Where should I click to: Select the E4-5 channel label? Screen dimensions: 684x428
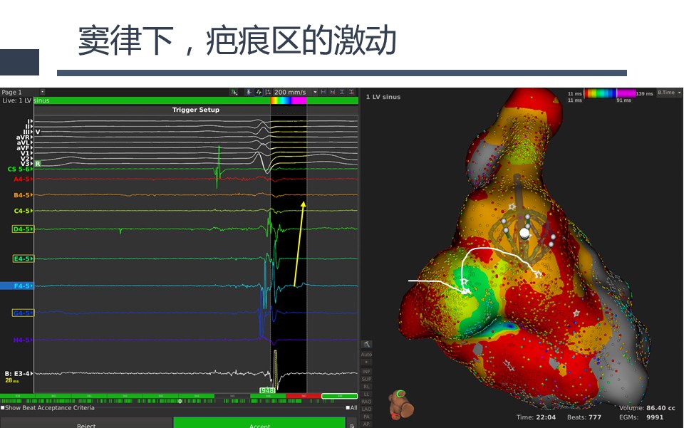coord(23,259)
